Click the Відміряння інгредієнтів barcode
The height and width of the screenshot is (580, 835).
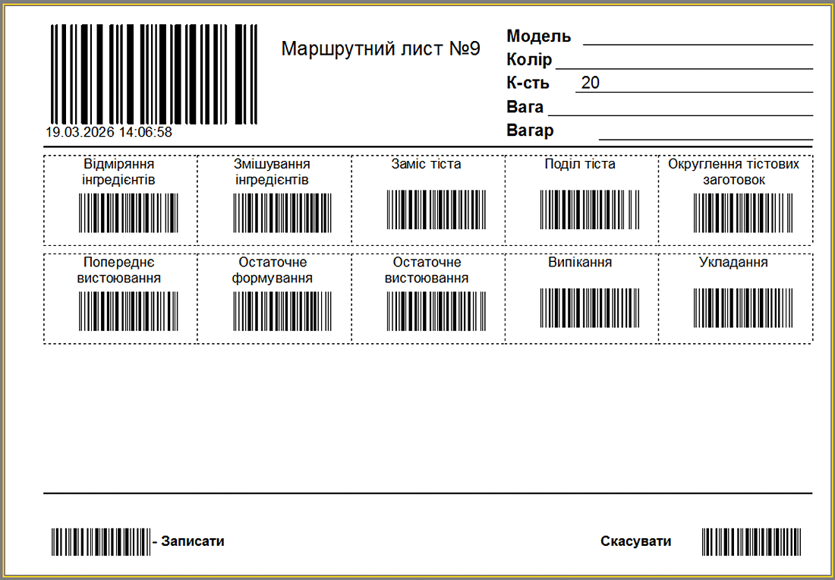coord(128,213)
